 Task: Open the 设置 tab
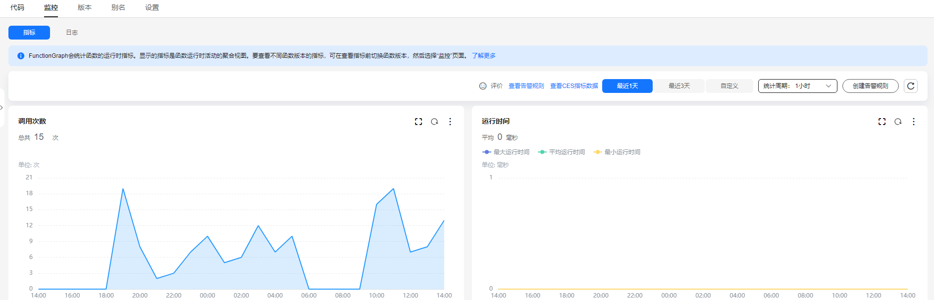152,8
